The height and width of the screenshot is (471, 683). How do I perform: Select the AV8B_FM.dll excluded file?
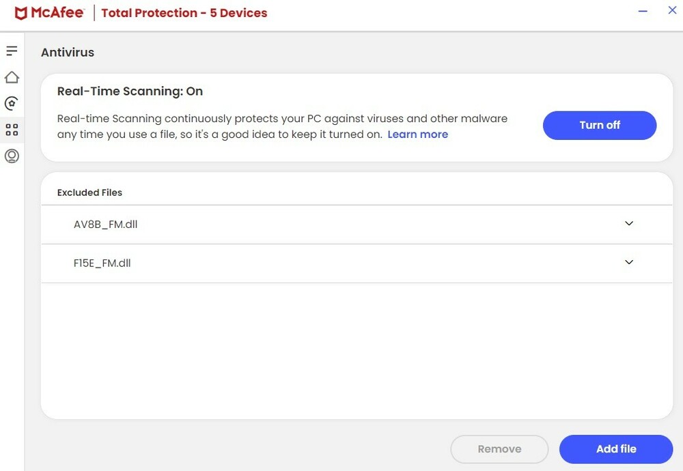pos(106,224)
